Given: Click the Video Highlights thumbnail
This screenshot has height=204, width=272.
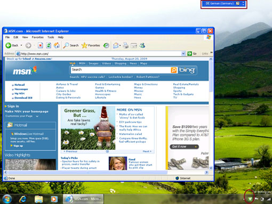Looking at the screenshot, I should (x=30, y=165).
